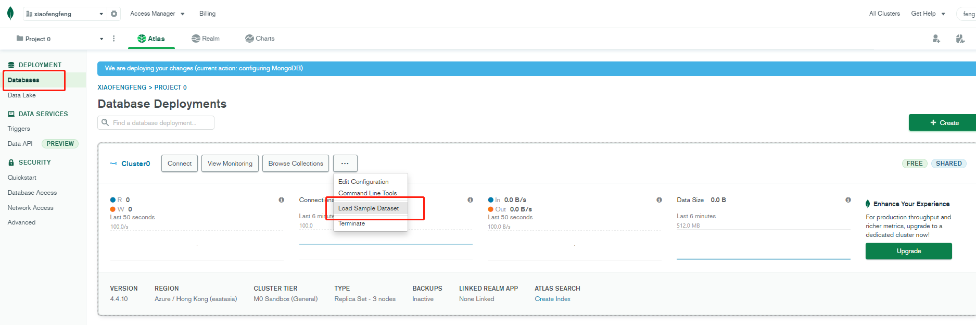Toggle the cluster ellipsis menu button

tap(345, 164)
